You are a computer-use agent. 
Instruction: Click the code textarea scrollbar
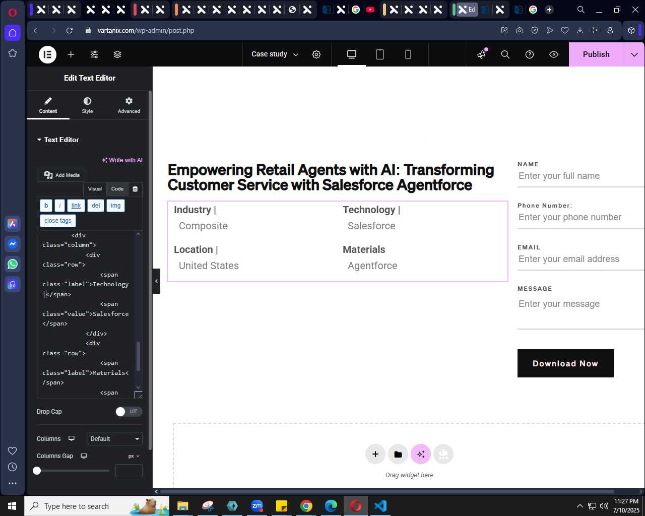(x=138, y=356)
